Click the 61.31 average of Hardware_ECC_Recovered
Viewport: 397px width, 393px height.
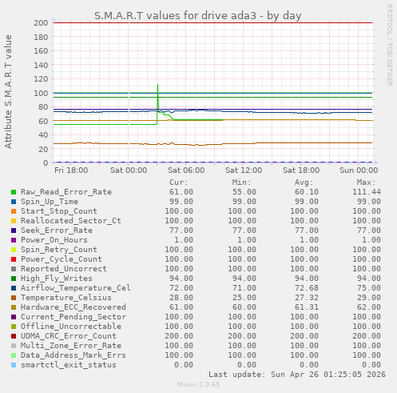click(x=307, y=307)
